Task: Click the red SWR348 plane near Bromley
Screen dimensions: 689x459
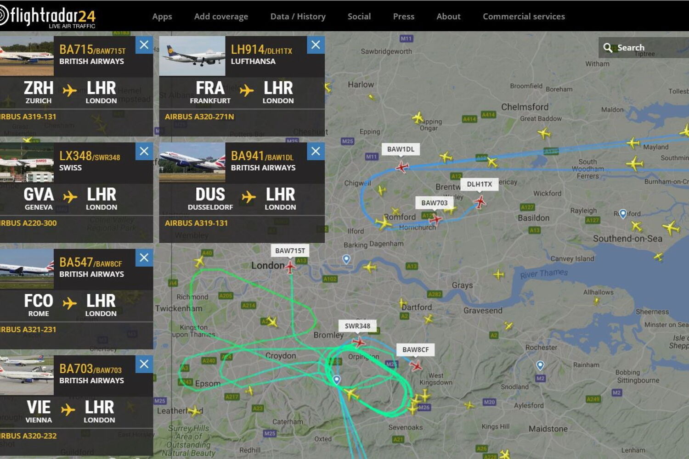Action: click(359, 342)
